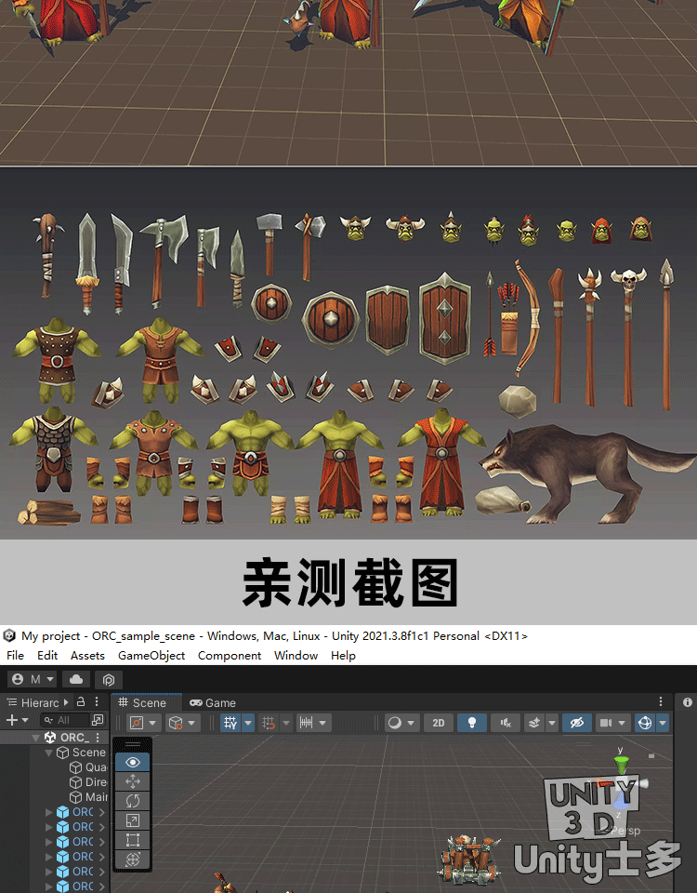
Task: Open the Component menu
Action: click(x=230, y=655)
